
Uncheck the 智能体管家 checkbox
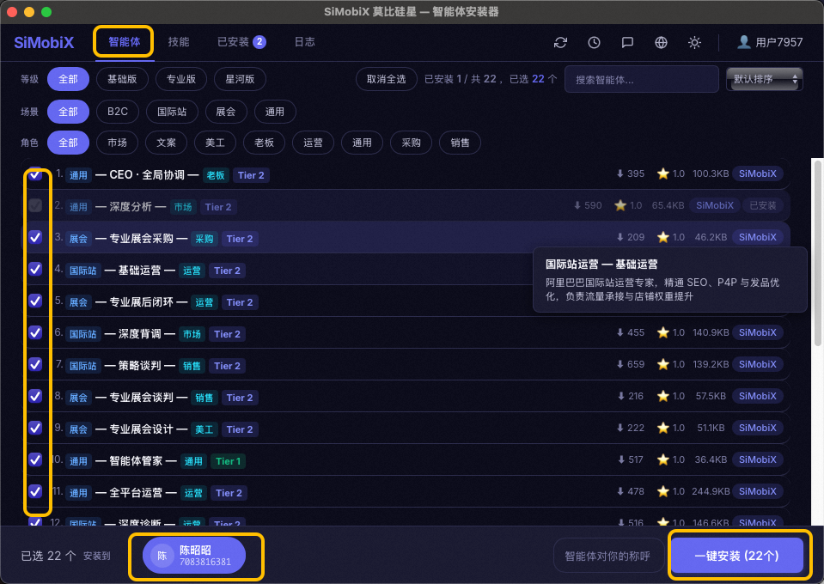[x=35, y=460]
